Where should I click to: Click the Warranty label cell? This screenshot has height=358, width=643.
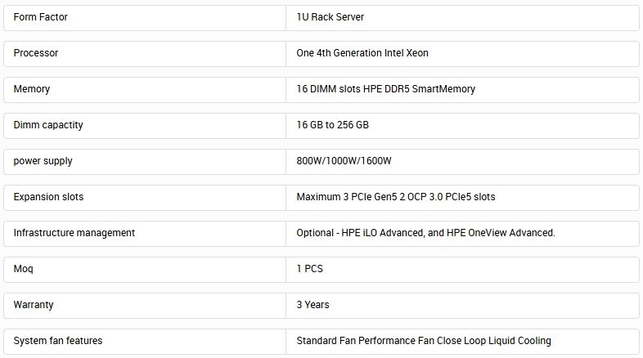coord(34,305)
